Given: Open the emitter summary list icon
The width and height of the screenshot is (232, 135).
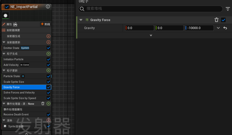Looking at the screenshot, I should (x=4, y=30).
